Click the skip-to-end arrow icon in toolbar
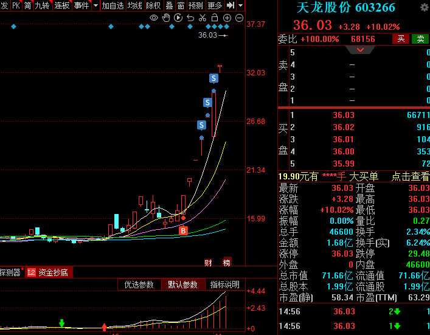The height and width of the screenshot is (335, 430). coord(231,5)
